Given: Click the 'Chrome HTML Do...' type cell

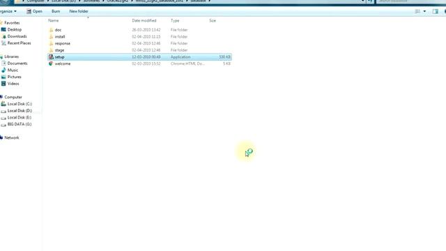Looking at the screenshot, I should (187, 63).
